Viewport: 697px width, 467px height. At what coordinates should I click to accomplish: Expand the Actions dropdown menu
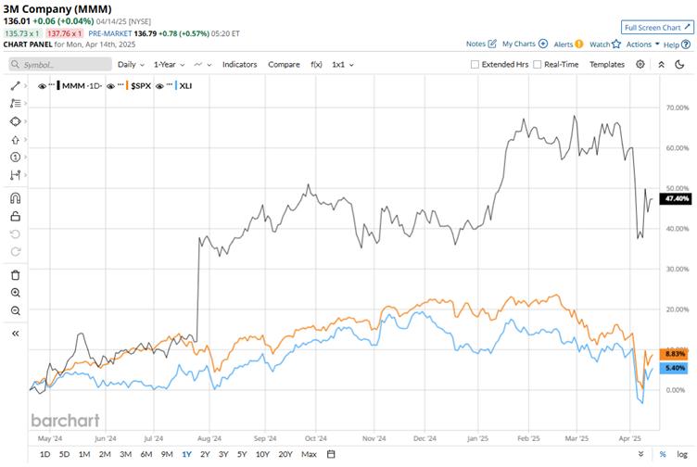642,44
